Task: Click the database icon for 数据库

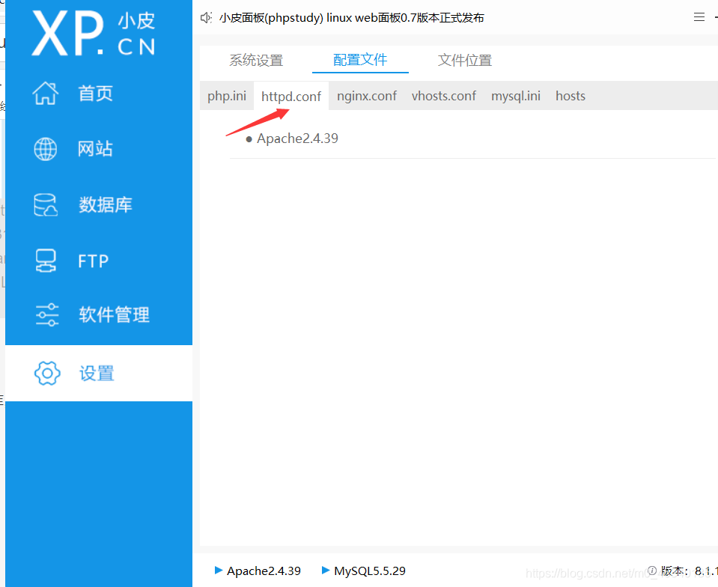Action: [x=46, y=204]
